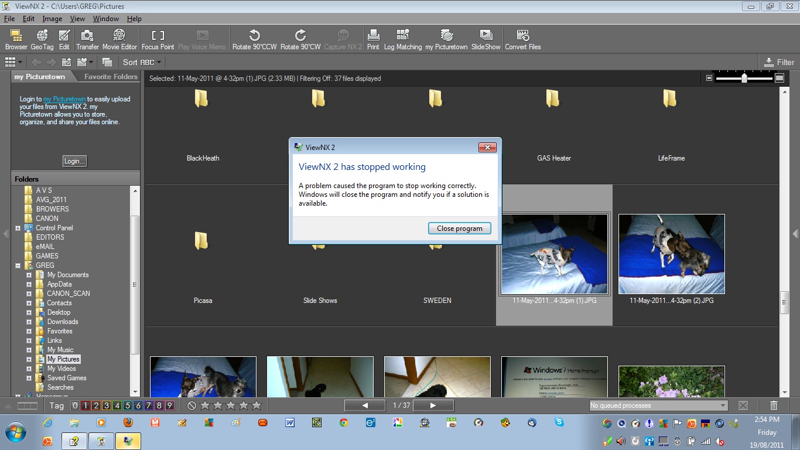This screenshot has height=450, width=800.
Task: Click the folder tree vertical scrollbar
Action: click(135, 284)
